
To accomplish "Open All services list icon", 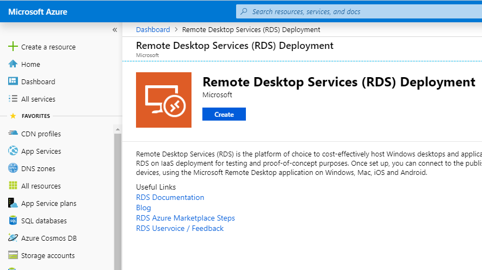I will [13, 99].
